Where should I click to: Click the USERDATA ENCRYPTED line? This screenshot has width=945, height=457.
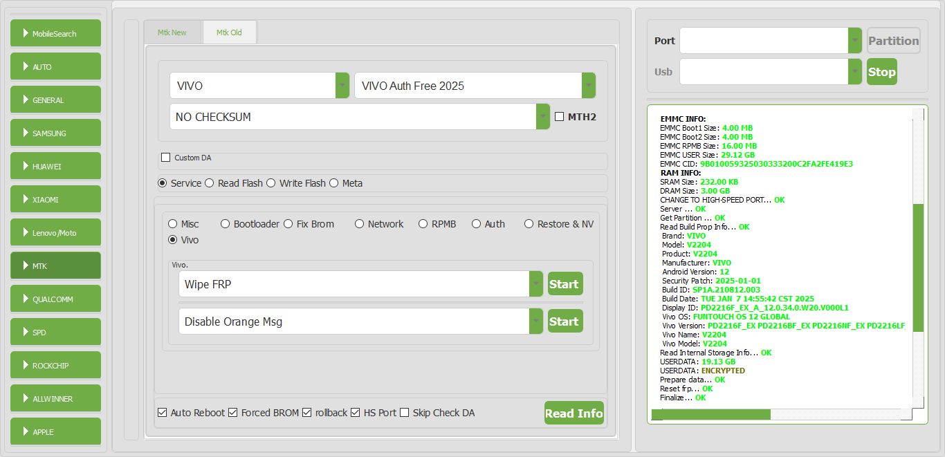(x=702, y=371)
